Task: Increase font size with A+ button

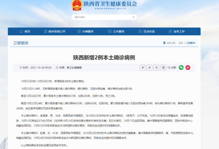Action: [142, 68]
